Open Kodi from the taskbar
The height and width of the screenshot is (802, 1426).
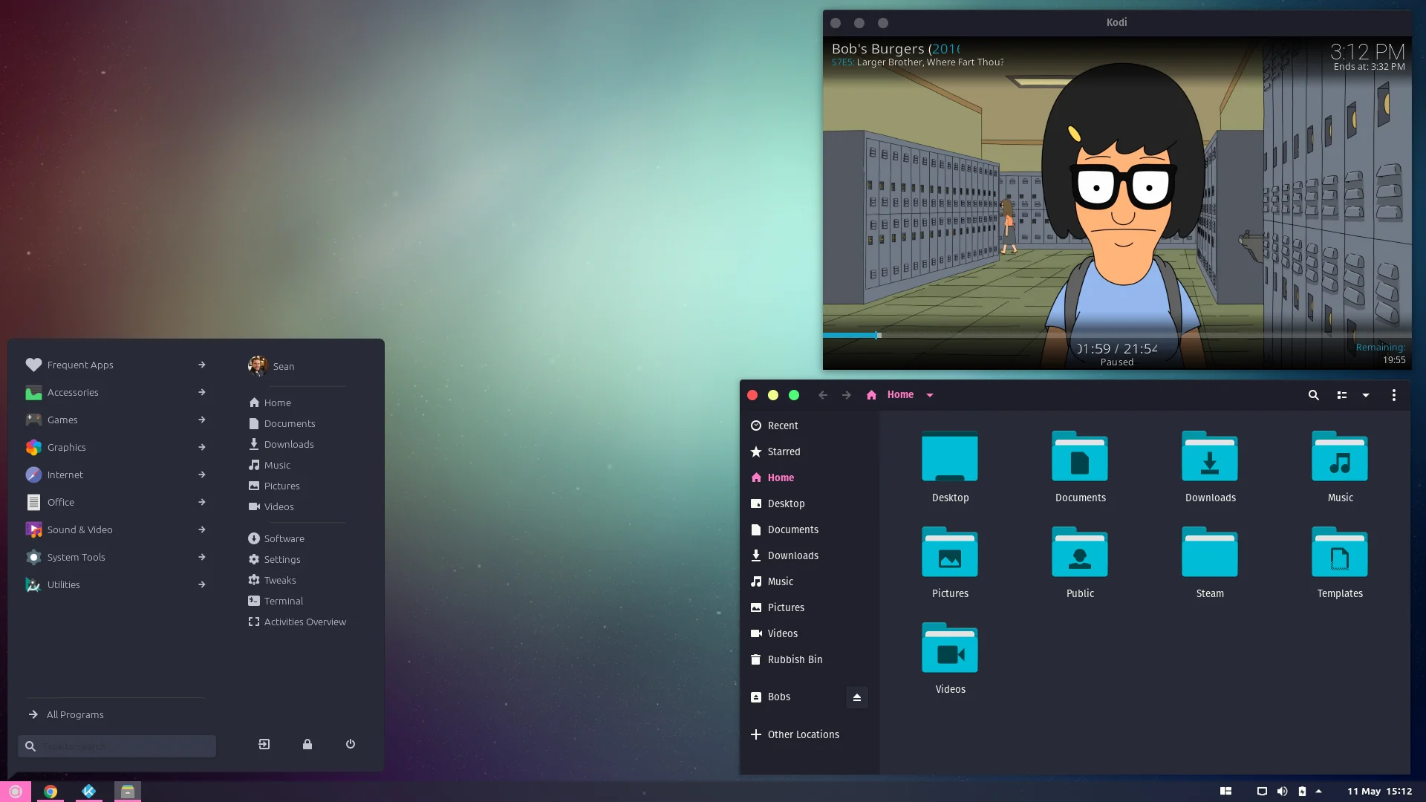[88, 792]
